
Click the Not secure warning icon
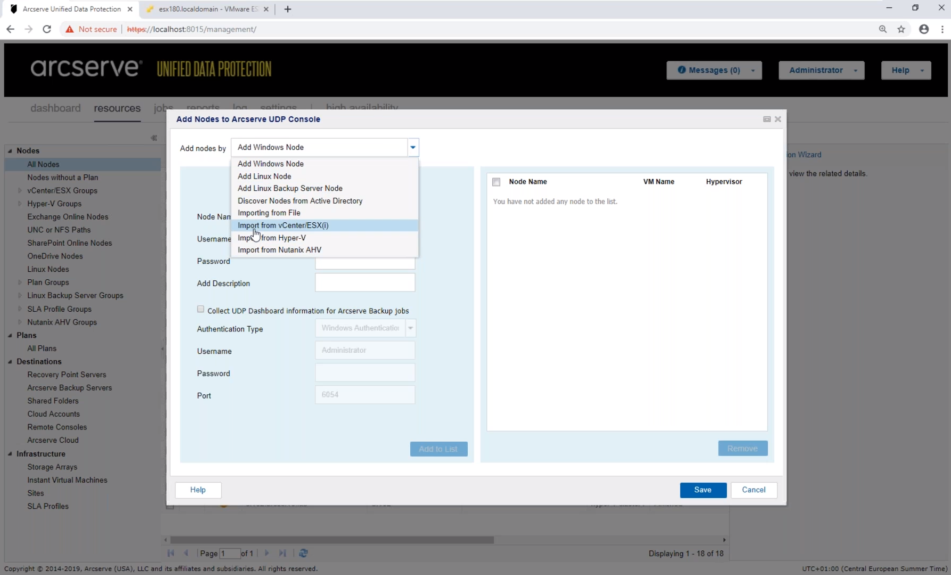(x=70, y=29)
